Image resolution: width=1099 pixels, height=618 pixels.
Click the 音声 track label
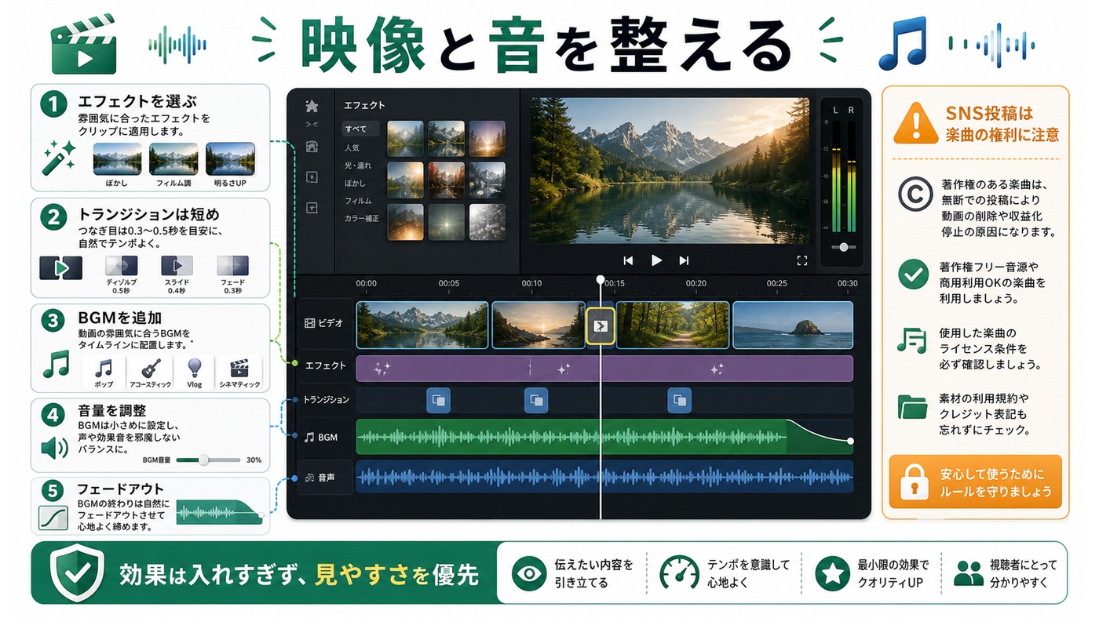pos(319,476)
